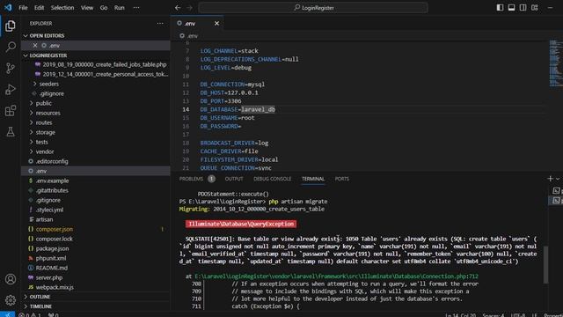Follow the Connection.php:712 link in terminal
The height and width of the screenshot is (317, 563).
(336, 276)
